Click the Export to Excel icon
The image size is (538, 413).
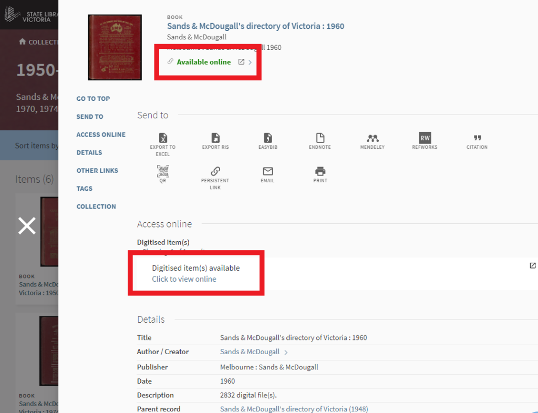tap(163, 139)
